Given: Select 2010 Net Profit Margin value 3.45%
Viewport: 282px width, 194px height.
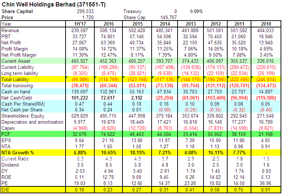Looking at the screenshot, I should tap(266, 55).
